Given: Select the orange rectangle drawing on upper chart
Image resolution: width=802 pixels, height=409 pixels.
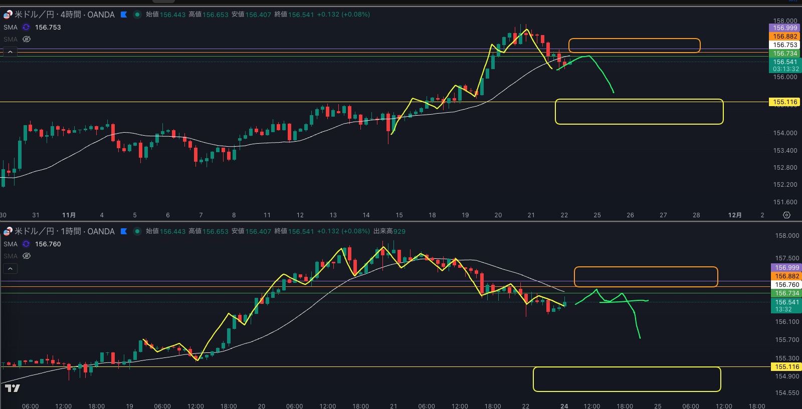Looking at the screenshot, I should click(x=634, y=39).
